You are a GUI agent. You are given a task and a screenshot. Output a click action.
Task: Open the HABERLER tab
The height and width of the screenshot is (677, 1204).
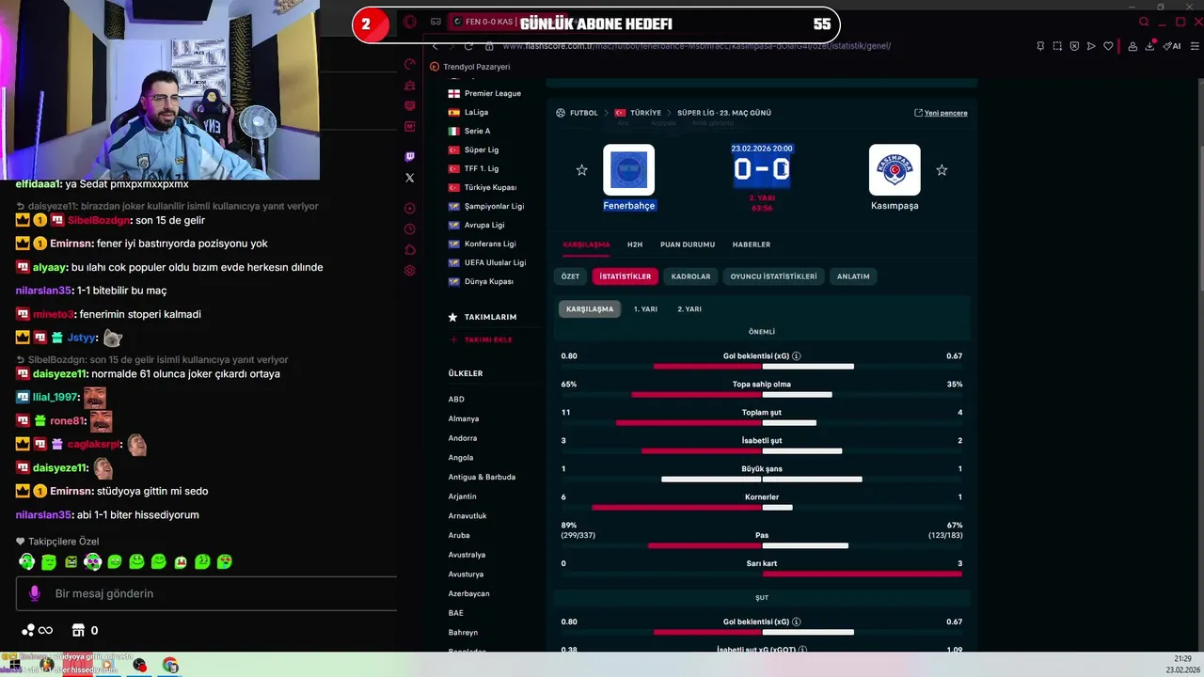pyautogui.click(x=752, y=244)
